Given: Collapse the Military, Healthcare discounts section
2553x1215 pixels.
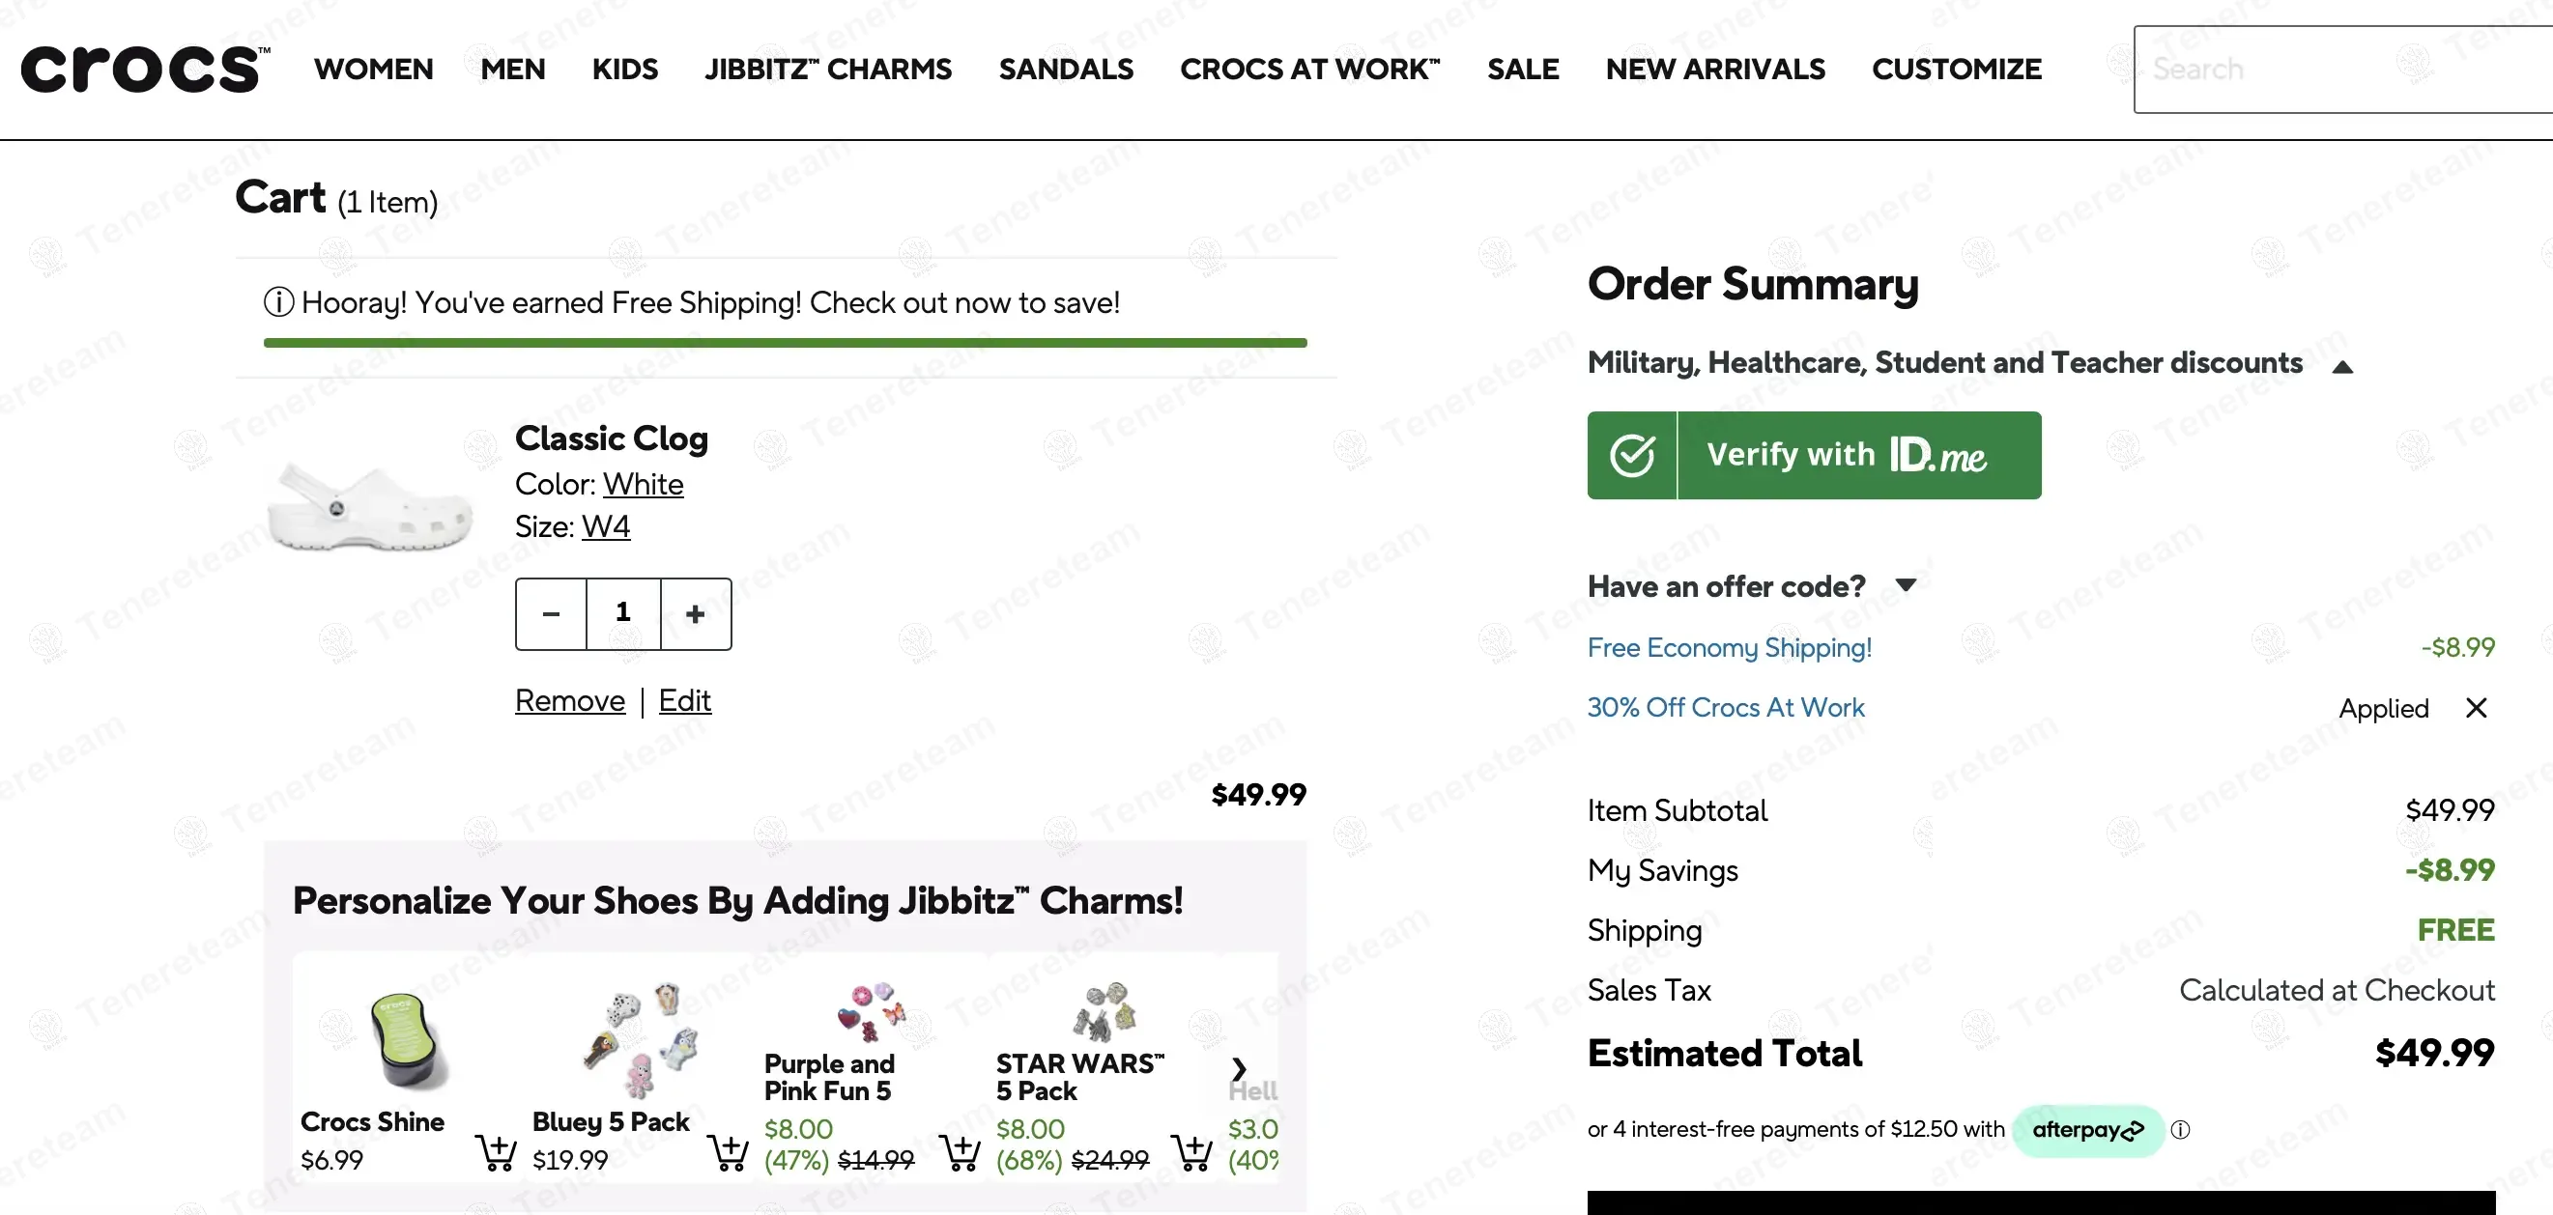Looking at the screenshot, I should click(2342, 367).
